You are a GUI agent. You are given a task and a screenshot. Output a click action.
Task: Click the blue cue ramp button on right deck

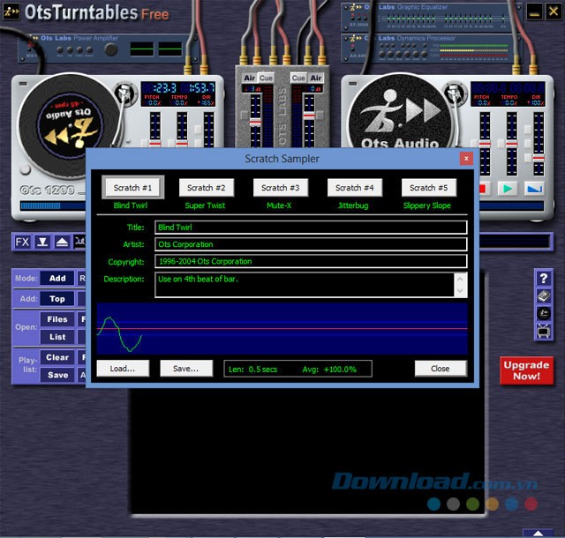(533, 188)
